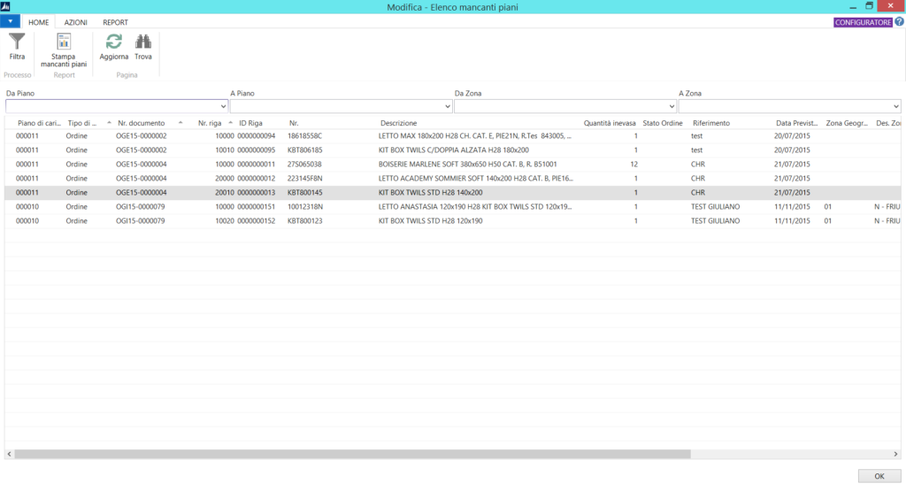The width and height of the screenshot is (906, 484).
Task: Select BOISERIE MARLENE SOFT 380x650 row
Action: click(452, 164)
